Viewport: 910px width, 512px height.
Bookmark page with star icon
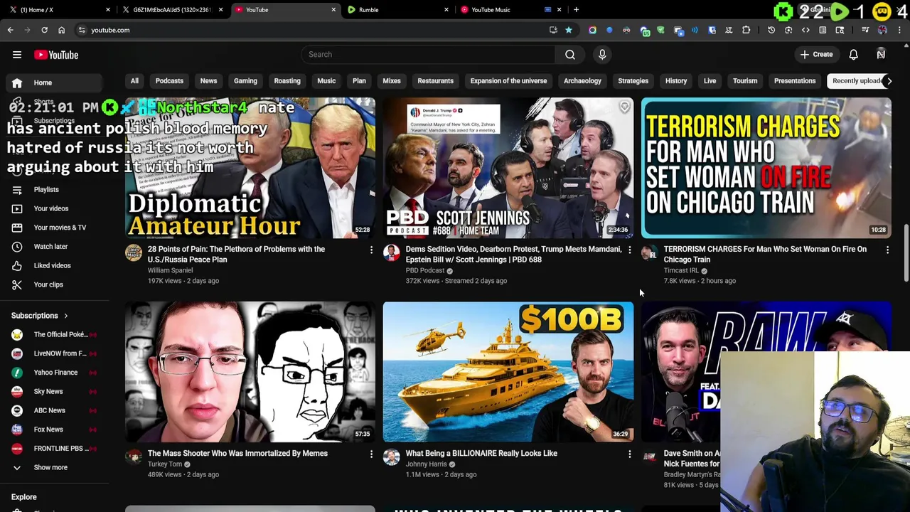point(569,30)
